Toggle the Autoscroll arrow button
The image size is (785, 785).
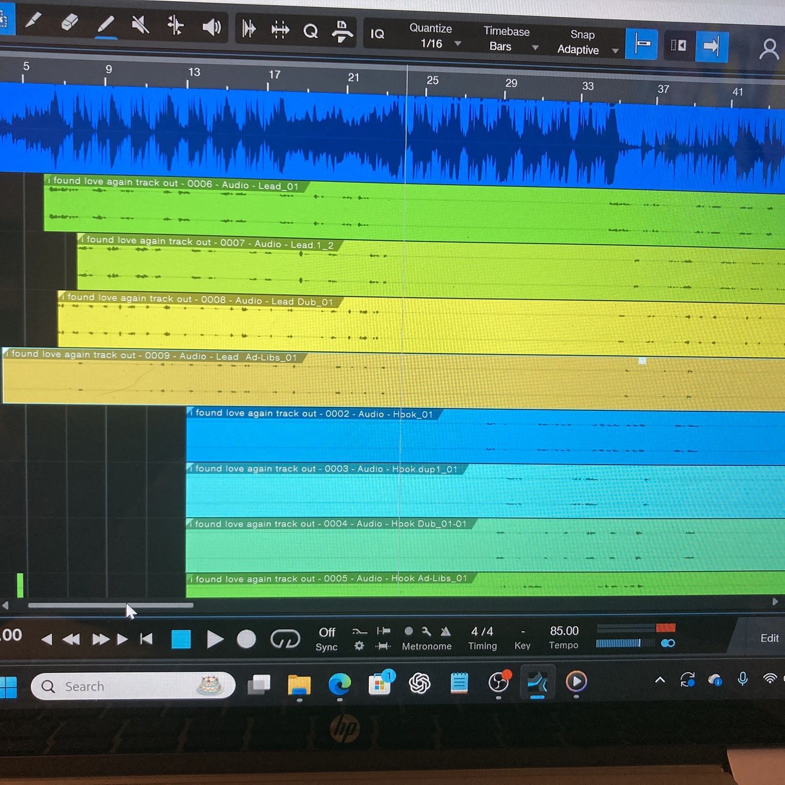coord(711,47)
